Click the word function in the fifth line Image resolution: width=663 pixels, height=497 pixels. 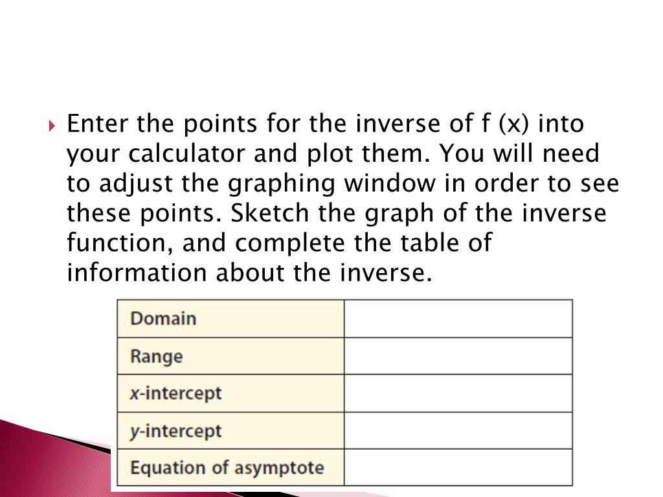click(x=120, y=243)
